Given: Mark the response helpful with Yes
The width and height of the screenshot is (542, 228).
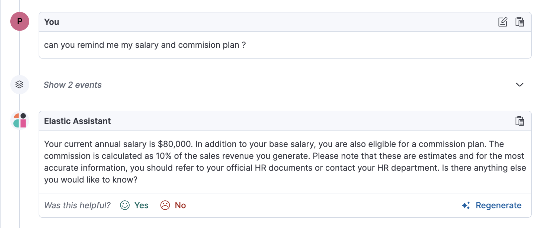Looking at the screenshot, I should pyautogui.click(x=141, y=205).
